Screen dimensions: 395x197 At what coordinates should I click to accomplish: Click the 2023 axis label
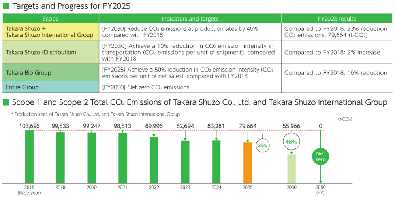pyautogui.click(x=185, y=188)
